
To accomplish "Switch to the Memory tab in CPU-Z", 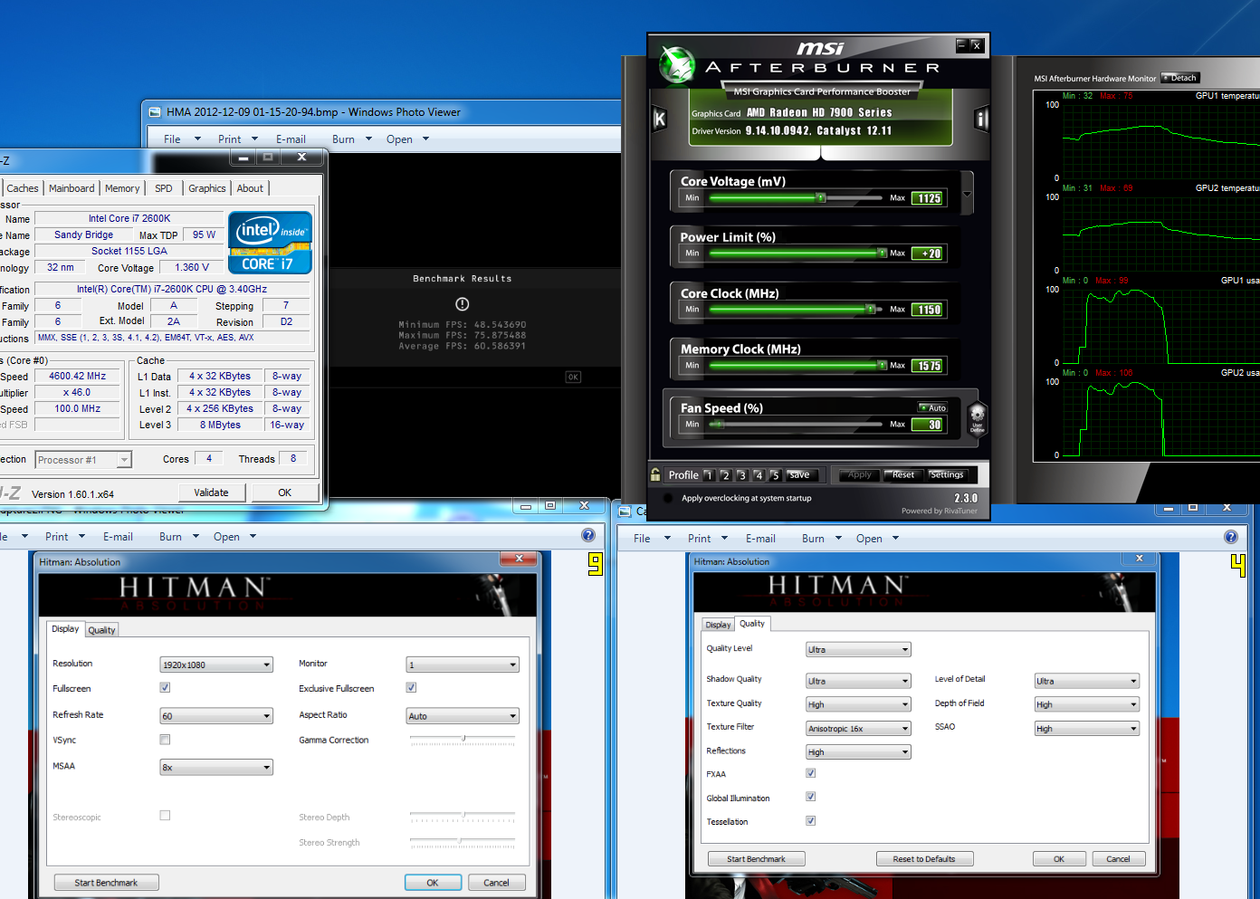I will click(122, 188).
